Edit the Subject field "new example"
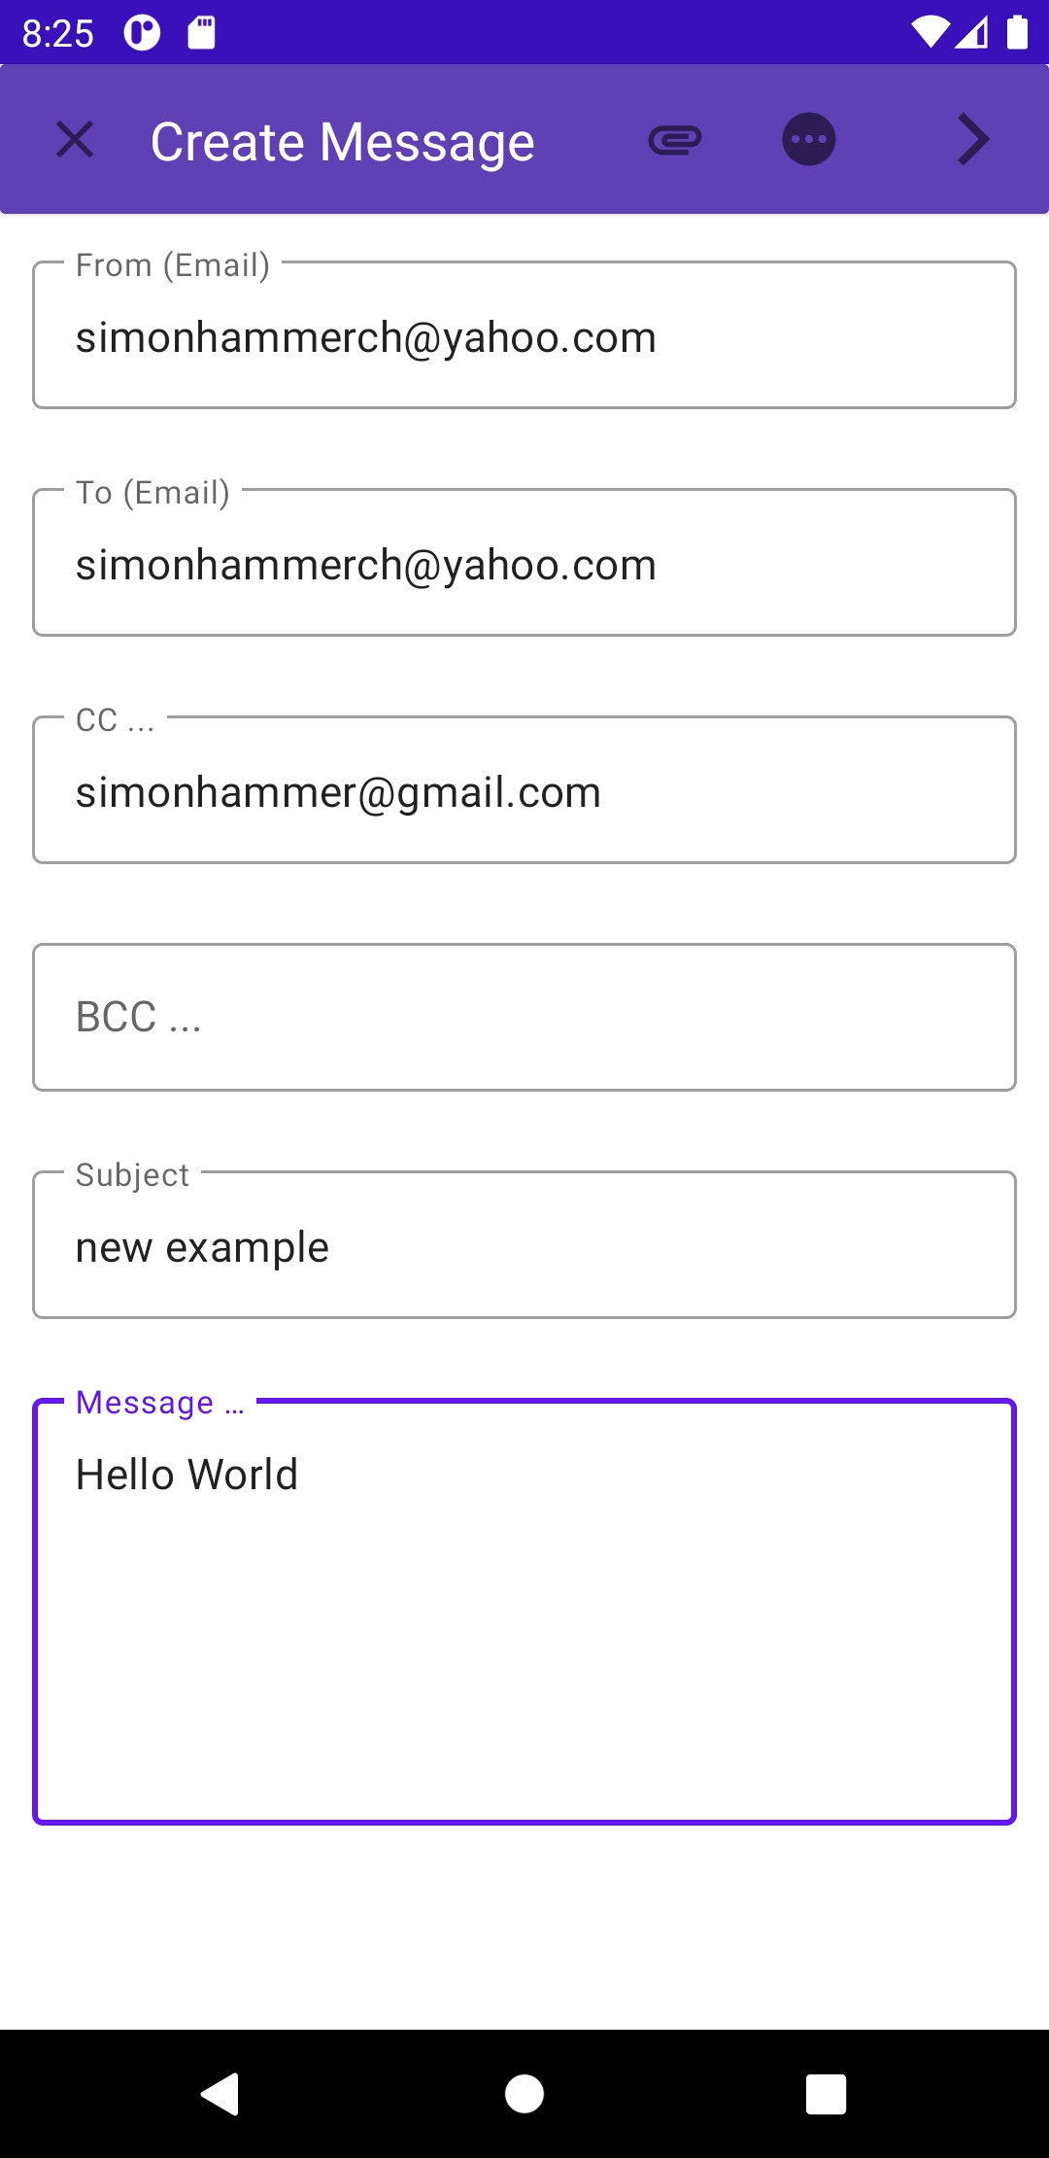Viewport: 1049px width, 2158px height. click(x=524, y=1246)
